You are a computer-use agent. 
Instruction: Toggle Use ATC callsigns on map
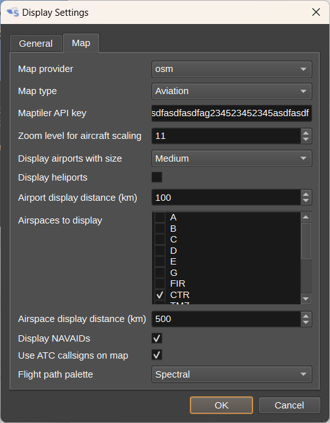click(156, 355)
